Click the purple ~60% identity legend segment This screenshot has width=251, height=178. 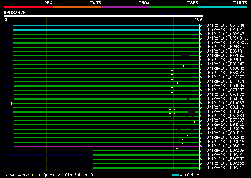pos(125,7)
